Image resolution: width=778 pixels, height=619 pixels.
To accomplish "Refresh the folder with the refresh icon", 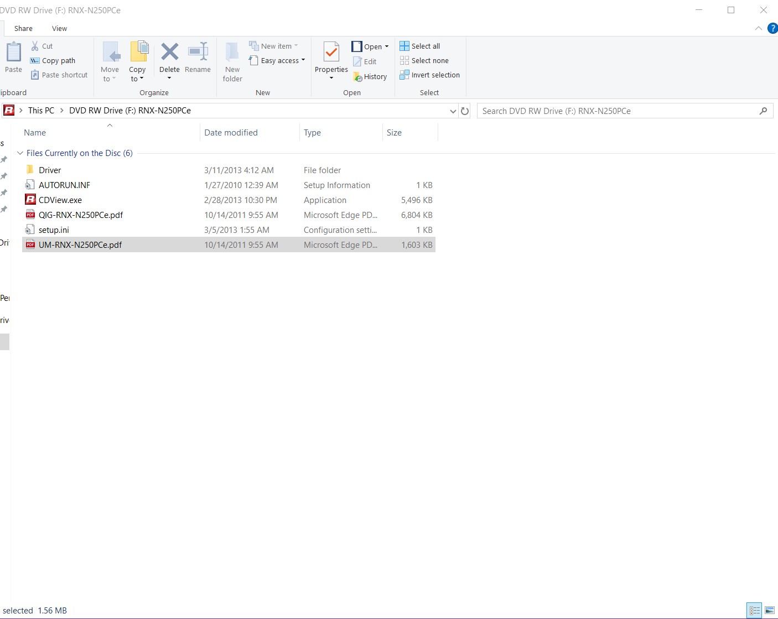I will 465,111.
